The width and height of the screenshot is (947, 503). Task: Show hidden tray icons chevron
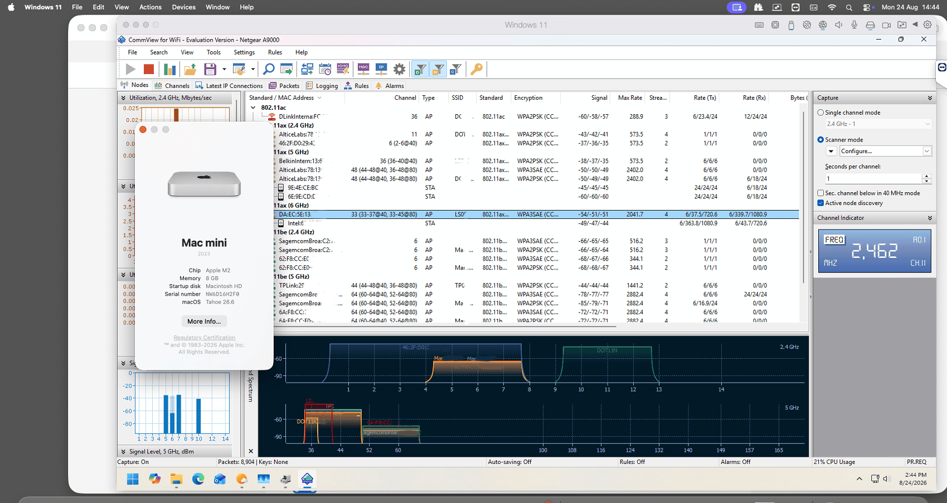click(859, 479)
